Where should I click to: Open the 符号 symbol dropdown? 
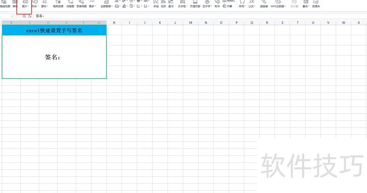(242, 4)
